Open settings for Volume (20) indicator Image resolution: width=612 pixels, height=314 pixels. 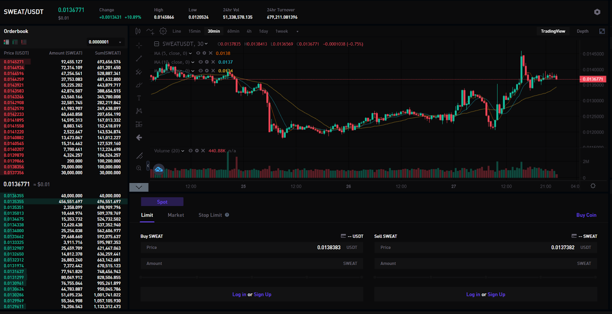pyautogui.click(x=197, y=151)
